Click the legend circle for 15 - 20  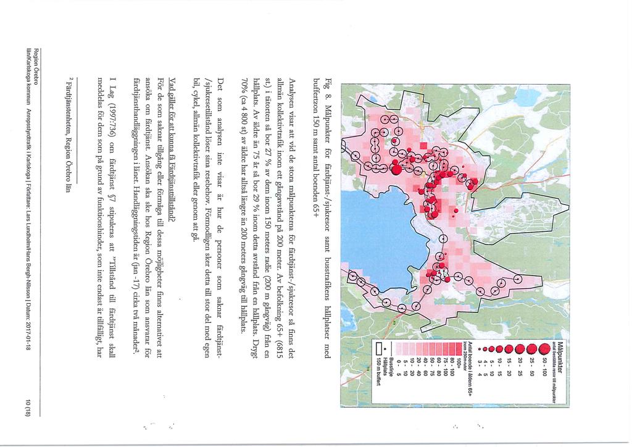[509, 349]
